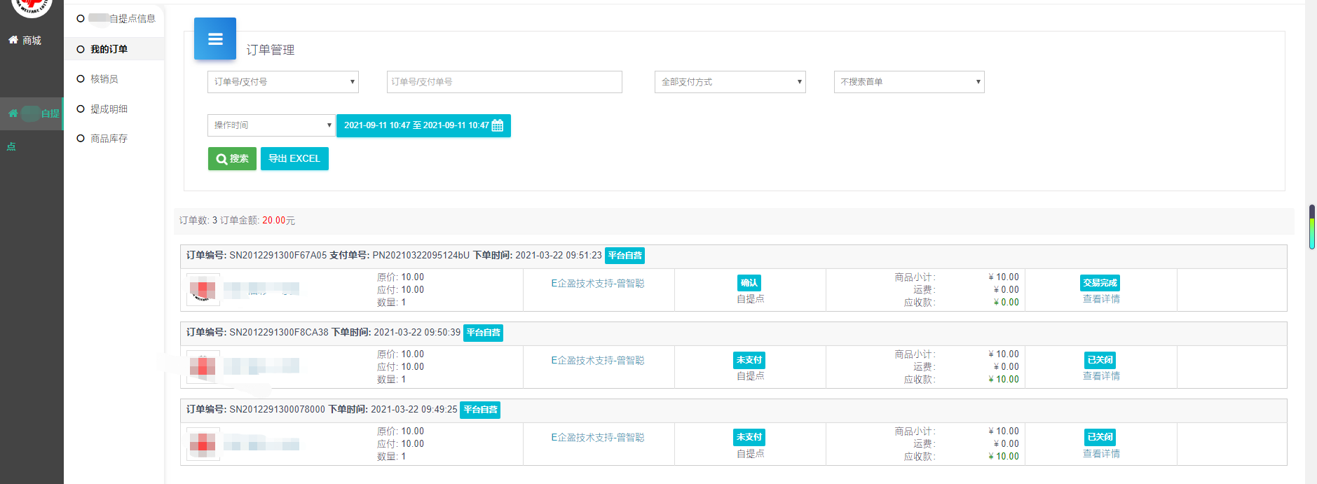
Task: Click the site logo at top left
Action: [x=32, y=7]
